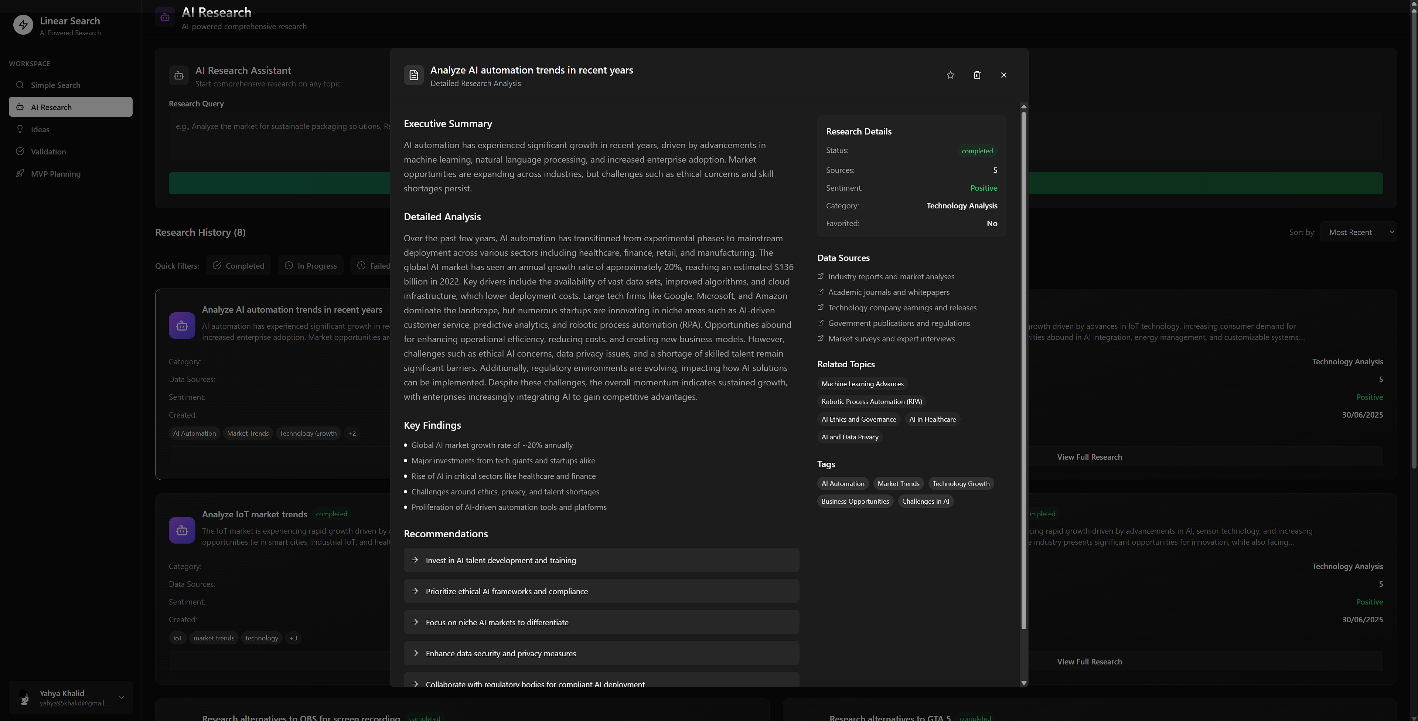Toggle the Completed quick filter
The height and width of the screenshot is (721, 1418).
click(238, 265)
